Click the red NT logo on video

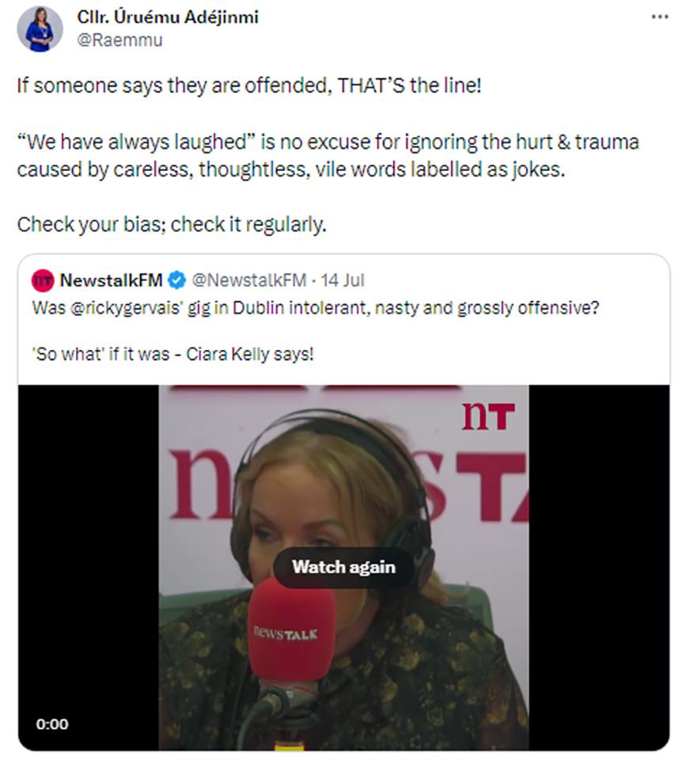pos(488,416)
